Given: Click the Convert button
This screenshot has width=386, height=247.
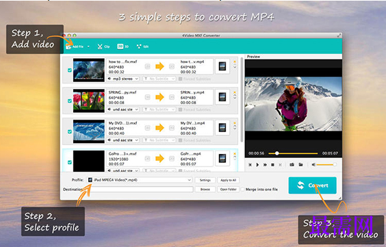Looking at the screenshot, I should point(312,185).
